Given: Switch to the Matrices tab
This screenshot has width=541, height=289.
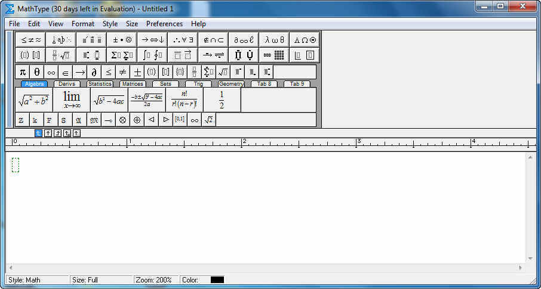Looking at the screenshot, I should click(133, 83).
